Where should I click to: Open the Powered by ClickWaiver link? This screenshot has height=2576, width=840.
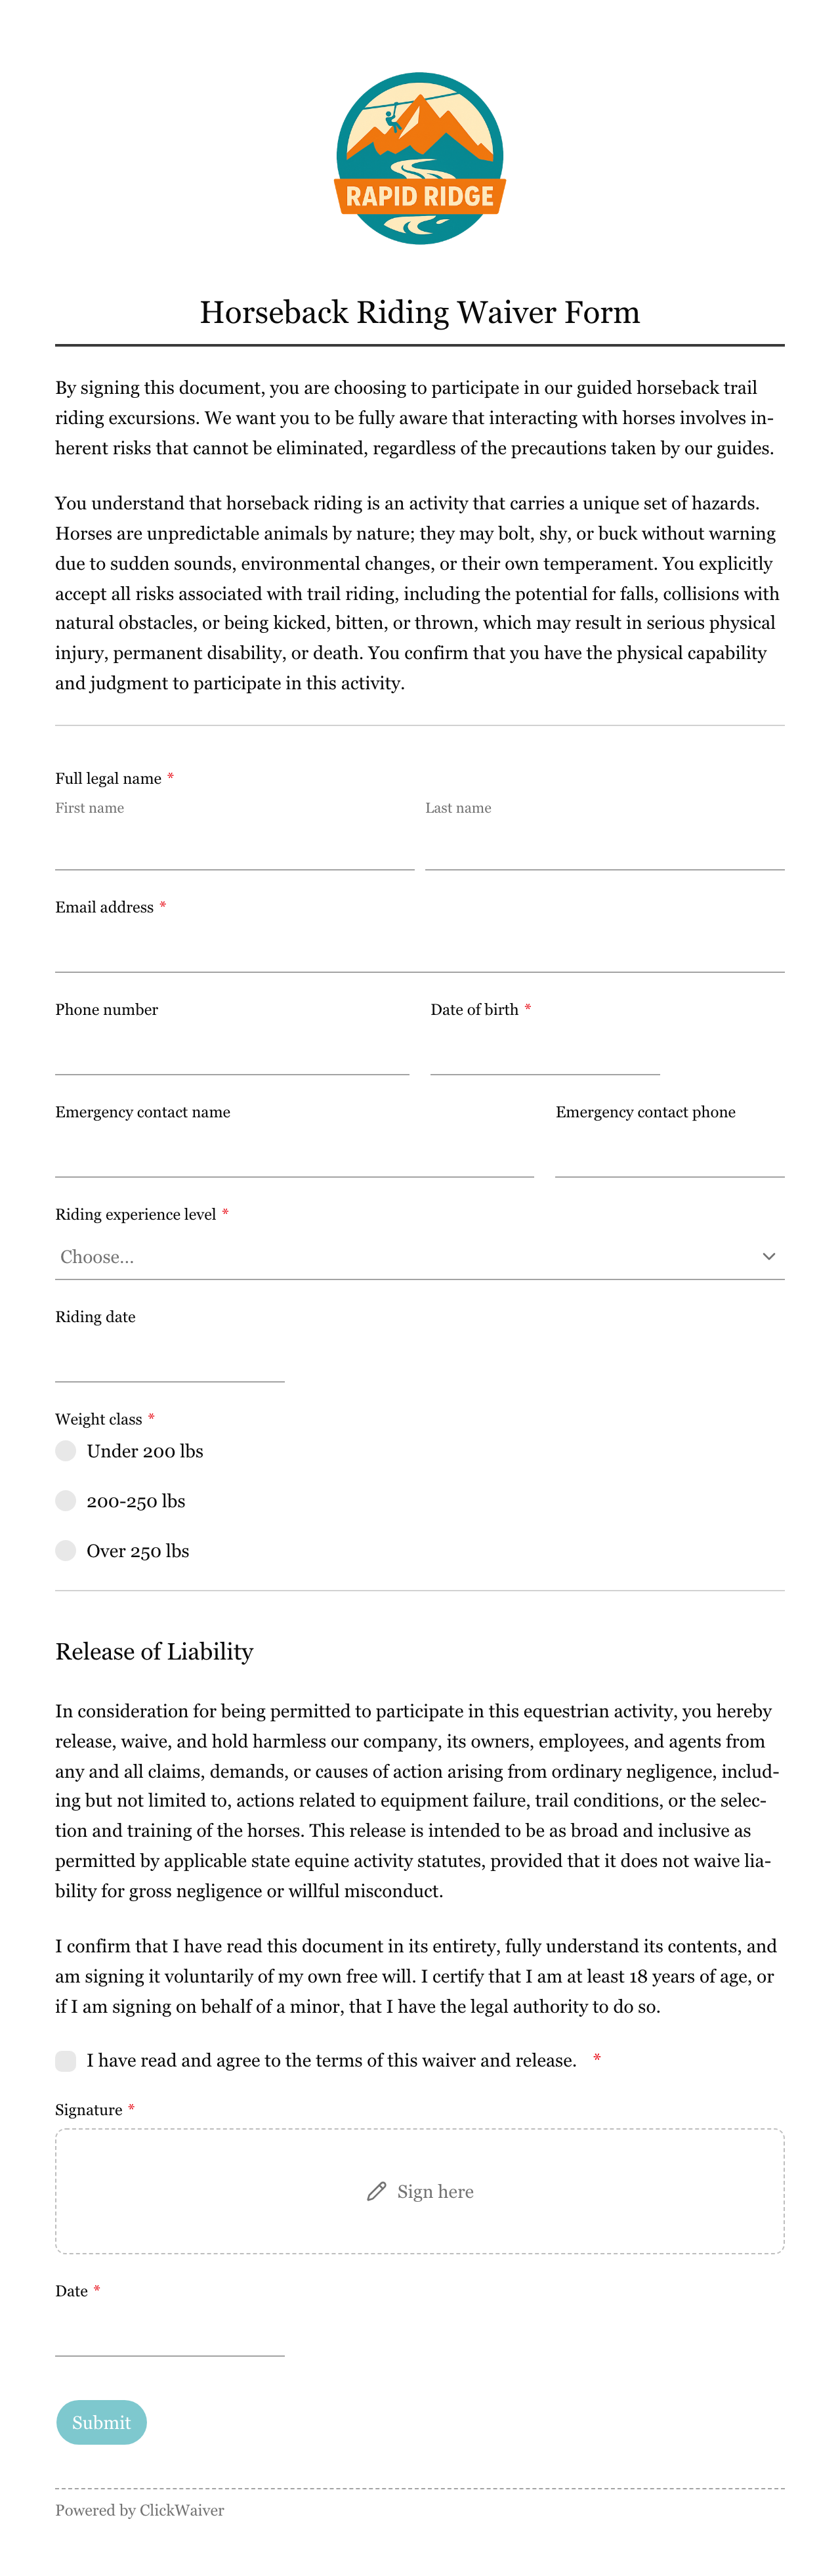click(x=140, y=2510)
